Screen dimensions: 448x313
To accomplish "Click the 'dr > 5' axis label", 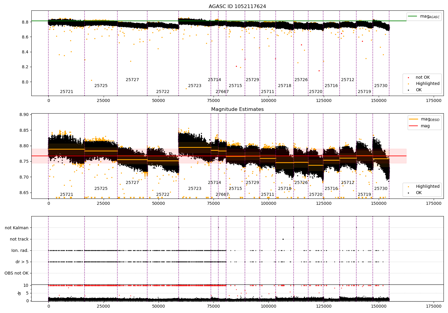I will pos(22,262).
